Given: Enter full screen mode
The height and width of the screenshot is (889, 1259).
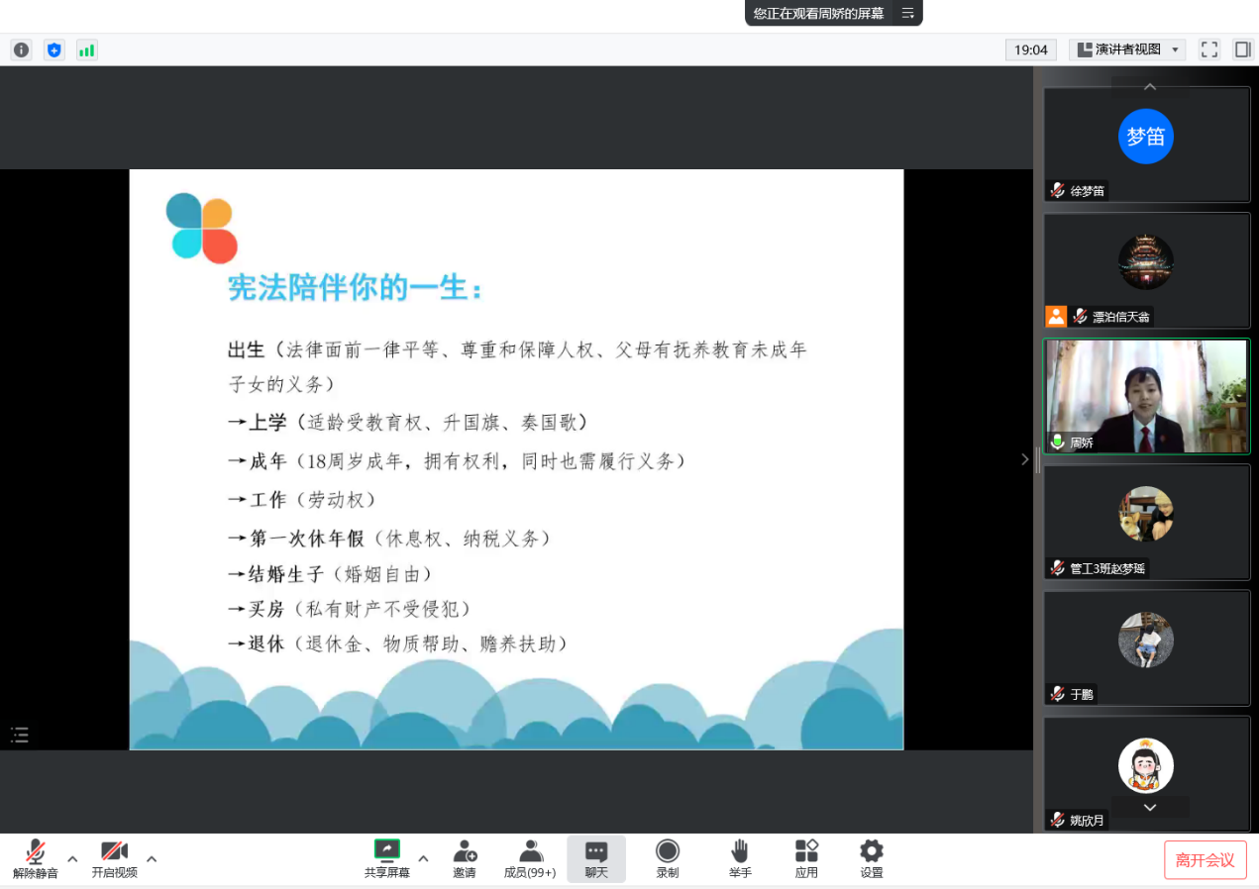Looking at the screenshot, I should click(1208, 49).
